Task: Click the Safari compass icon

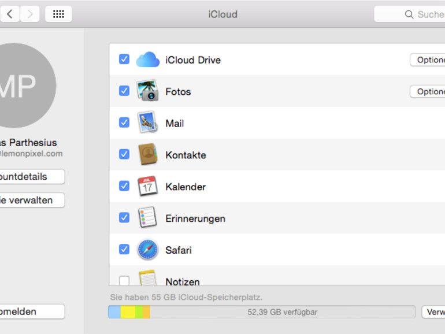Action: (147, 250)
